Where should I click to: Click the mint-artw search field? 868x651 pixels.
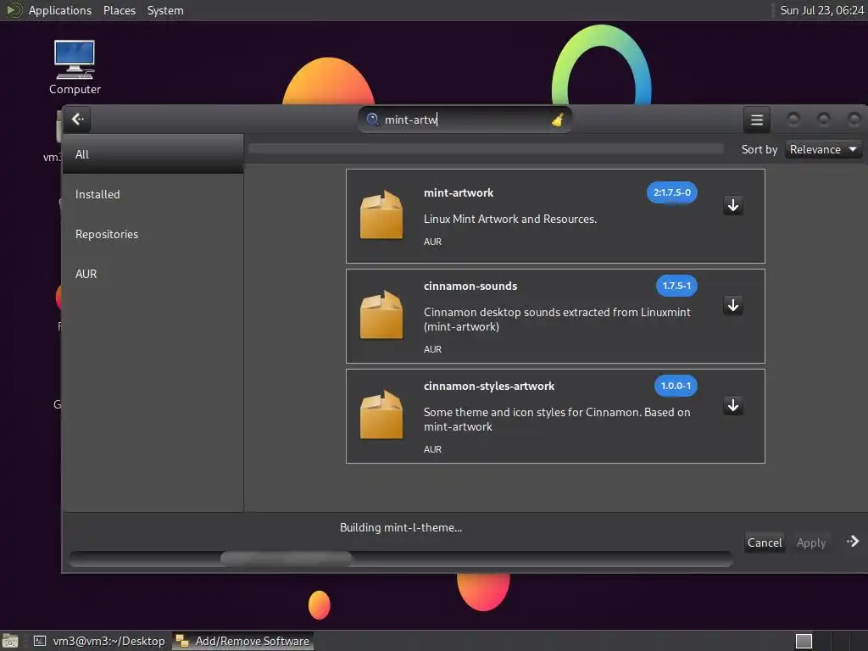[465, 120]
